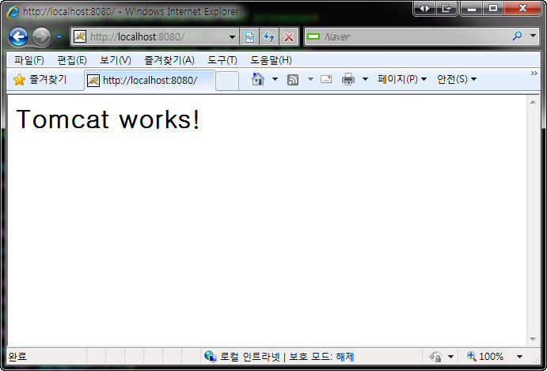Viewport: 547px width, 371px height.
Task: Click the local intranet zone globe icon
Action: [x=211, y=356]
